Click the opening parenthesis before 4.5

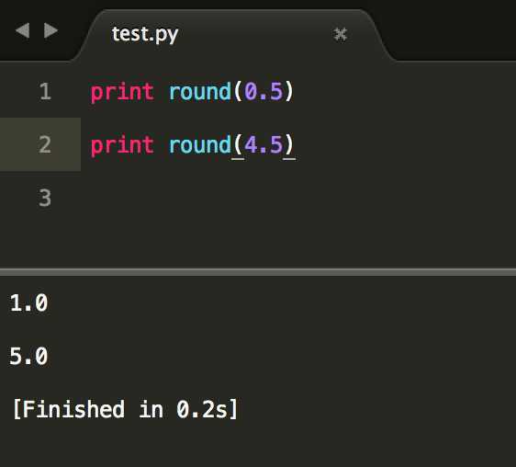point(238,145)
